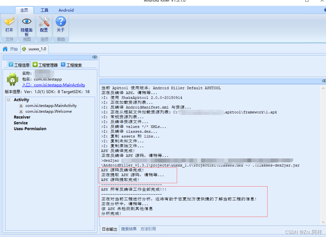Screen dimensions: 326x237
Task: Toggle eye icon on log panel header
Action: (324, 81)
